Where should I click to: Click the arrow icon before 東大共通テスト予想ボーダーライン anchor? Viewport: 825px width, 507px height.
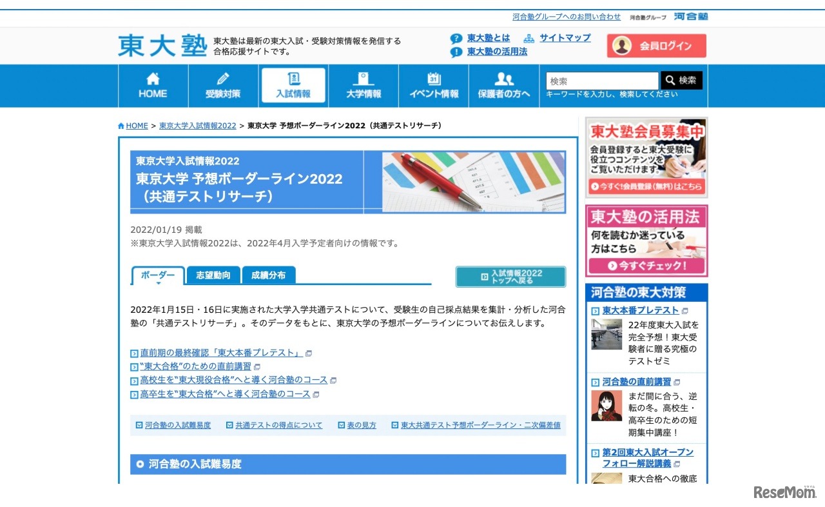395,426
